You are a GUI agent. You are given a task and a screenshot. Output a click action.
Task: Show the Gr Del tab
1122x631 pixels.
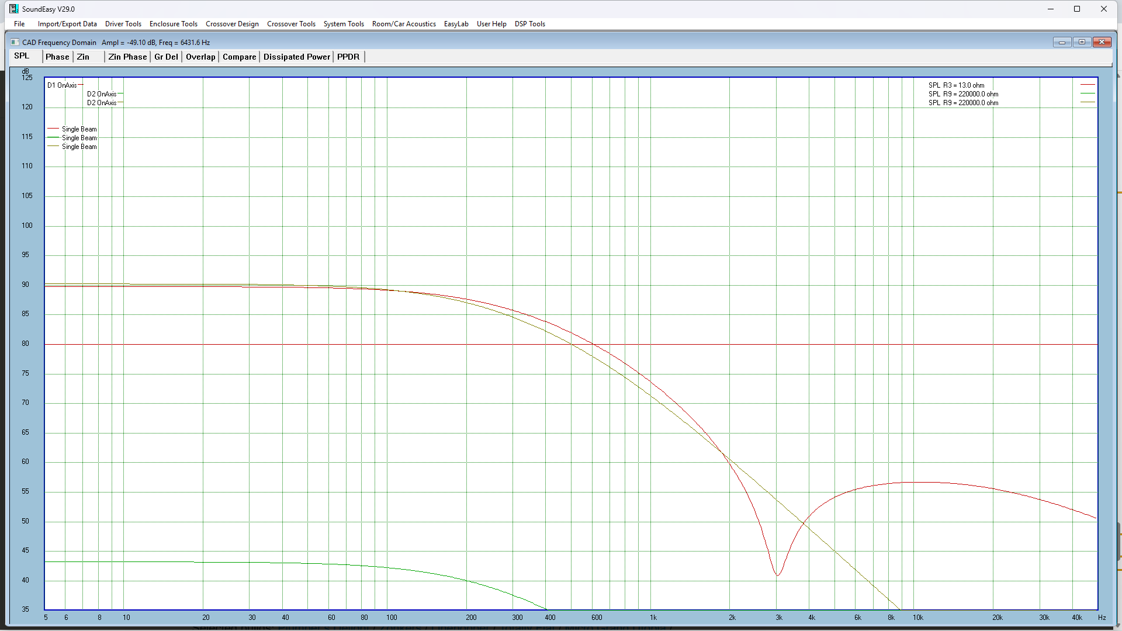point(166,57)
